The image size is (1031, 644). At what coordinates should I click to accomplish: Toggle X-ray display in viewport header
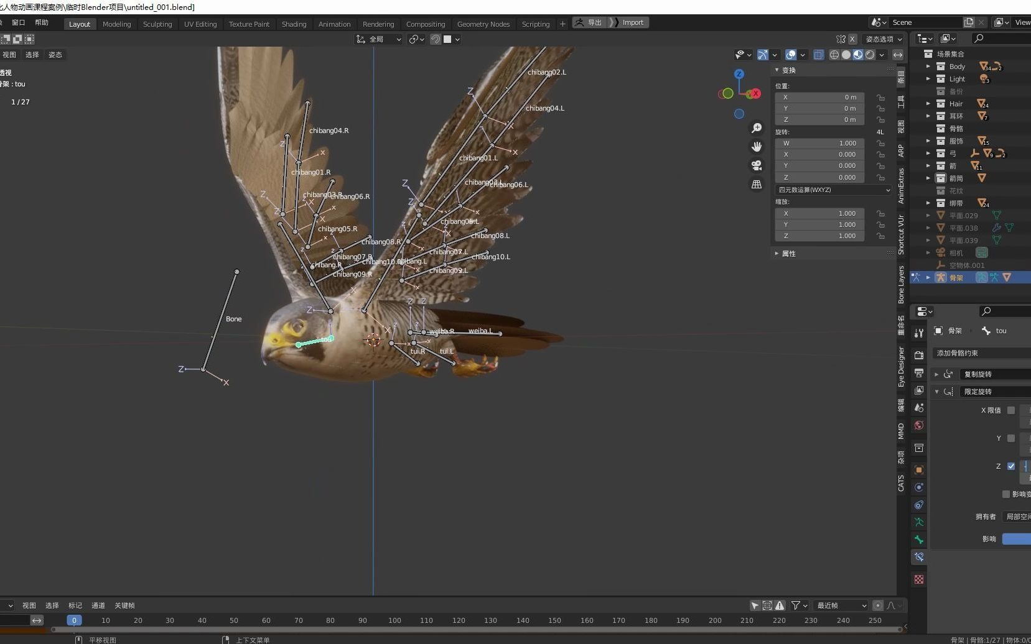[819, 55]
